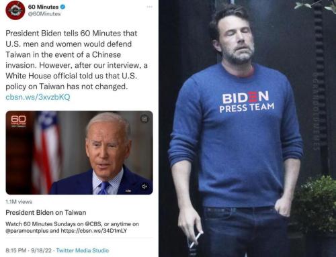The image size is (336, 257).
Task: Open the 60 Minutes account name
Action: coord(43,7)
